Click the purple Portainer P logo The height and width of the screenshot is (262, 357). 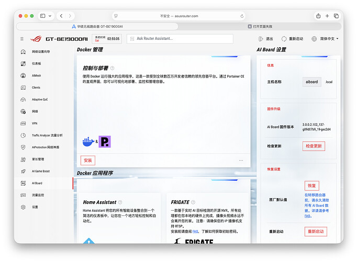click(105, 141)
